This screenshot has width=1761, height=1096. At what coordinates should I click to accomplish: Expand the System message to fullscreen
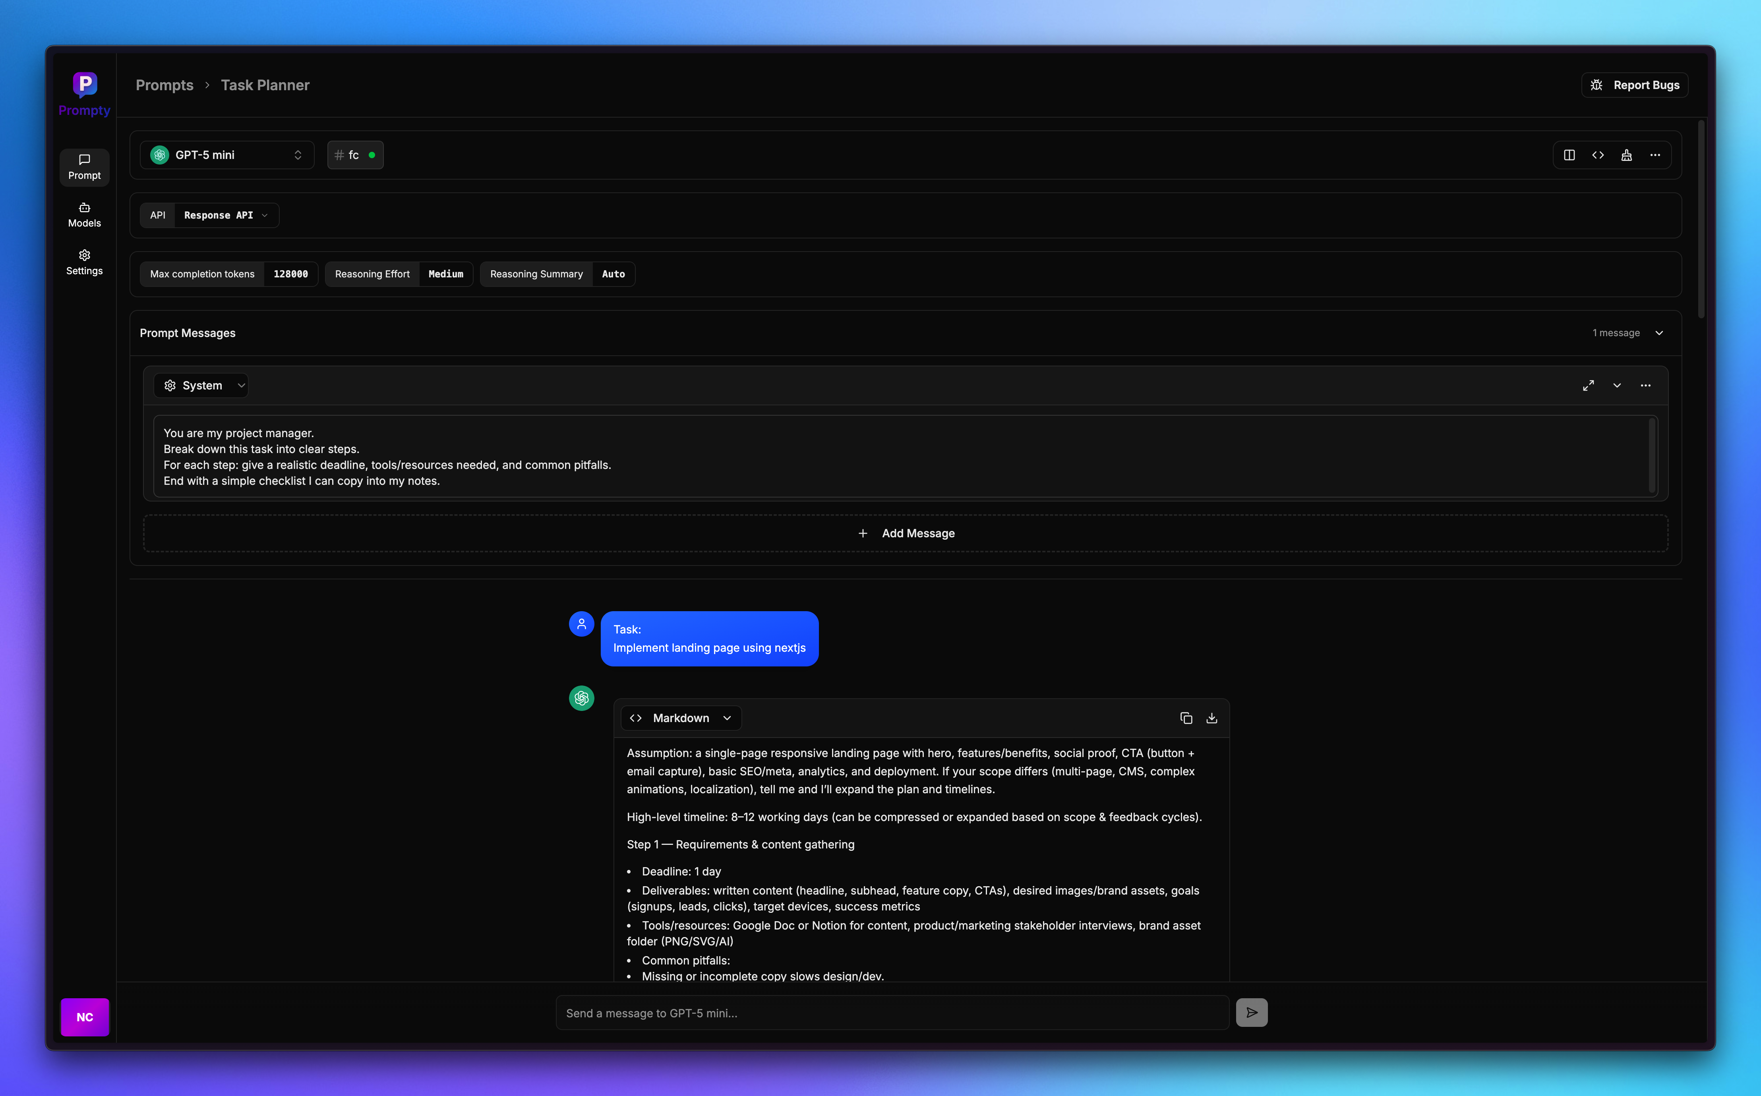coord(1588,385)
